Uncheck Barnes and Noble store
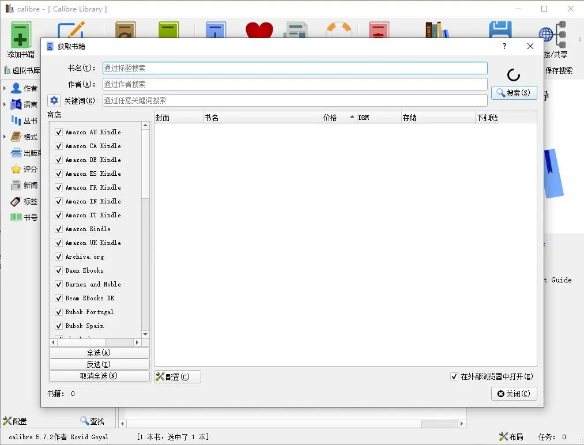This screenshot has height=445, width=584. pos(58,284)
